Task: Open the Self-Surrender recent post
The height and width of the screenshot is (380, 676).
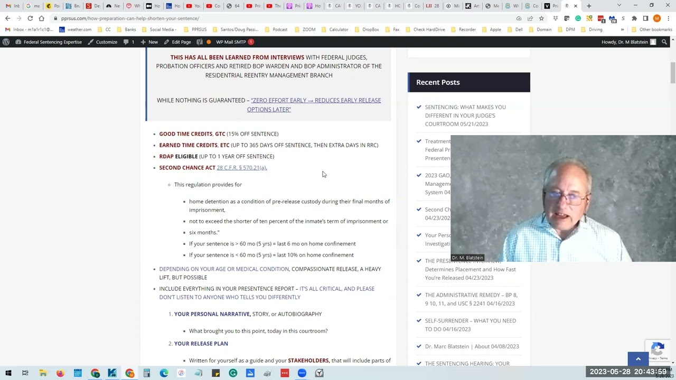Action: 470,325
